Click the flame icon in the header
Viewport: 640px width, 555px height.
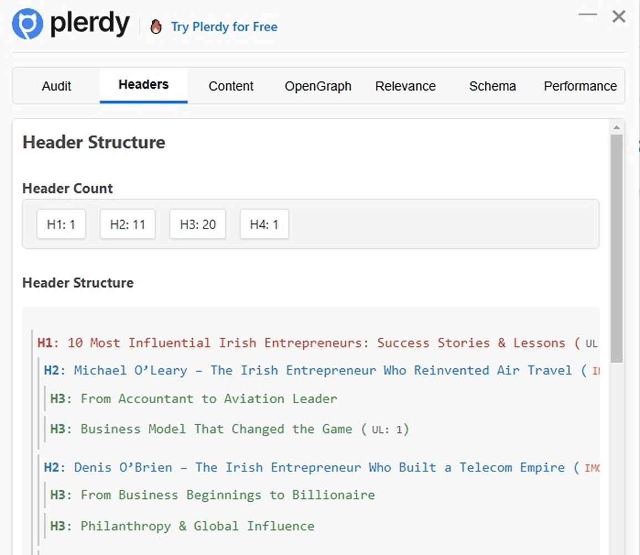(156, 26)
